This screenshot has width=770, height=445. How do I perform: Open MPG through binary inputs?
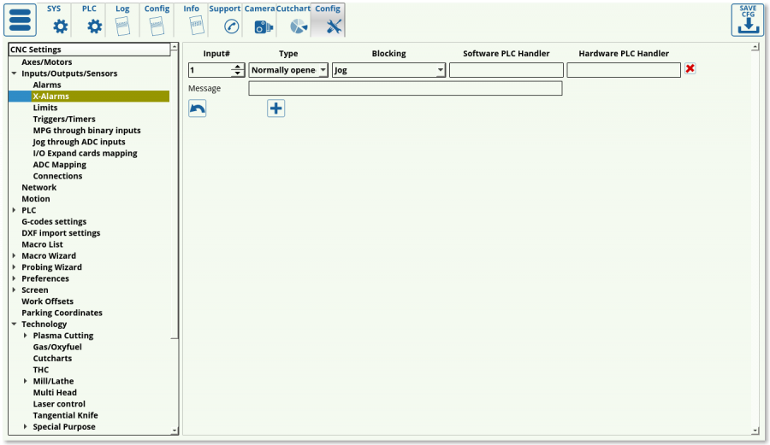click(x=87, y=131)
